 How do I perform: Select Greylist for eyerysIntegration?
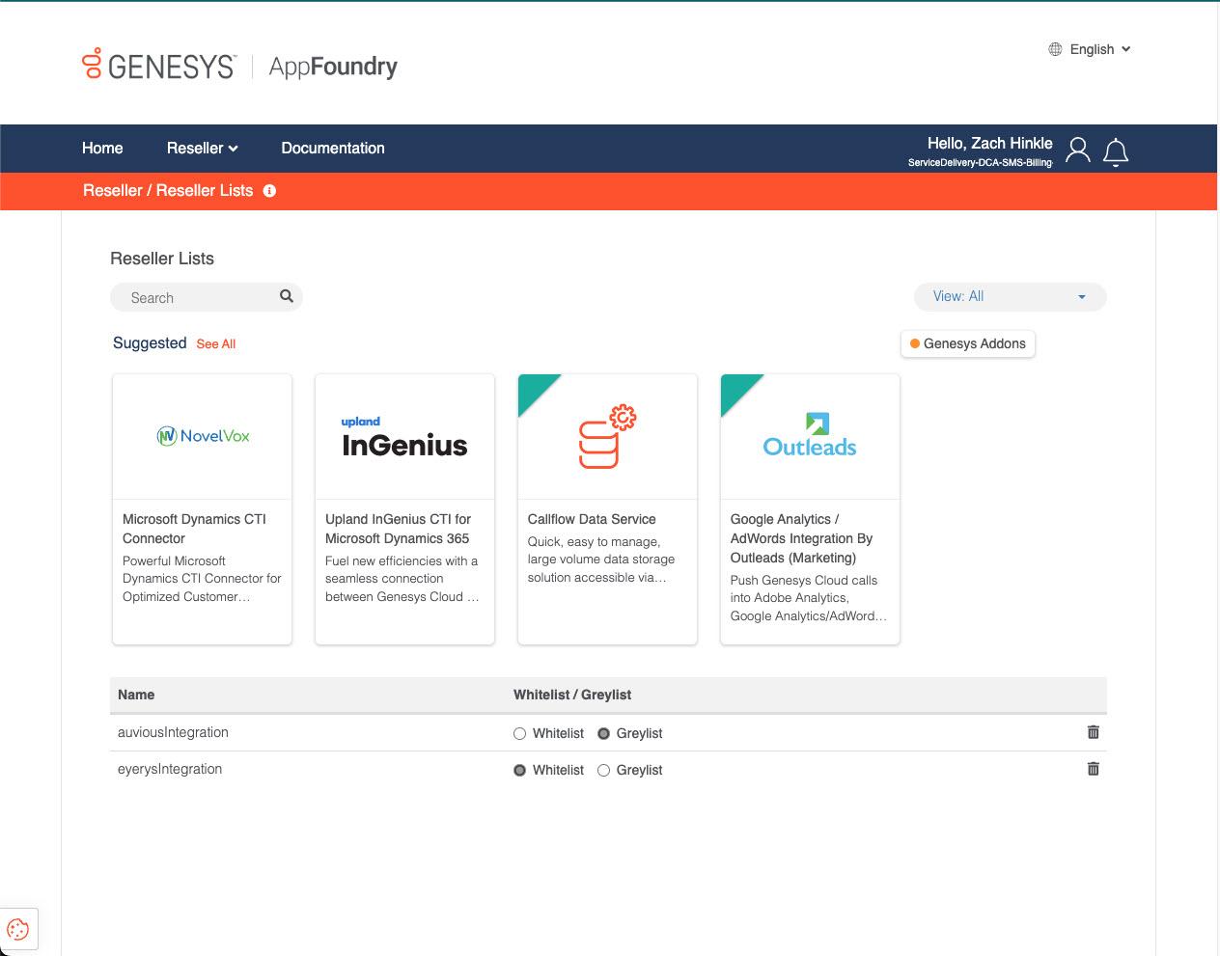click(x=603, y=770)
